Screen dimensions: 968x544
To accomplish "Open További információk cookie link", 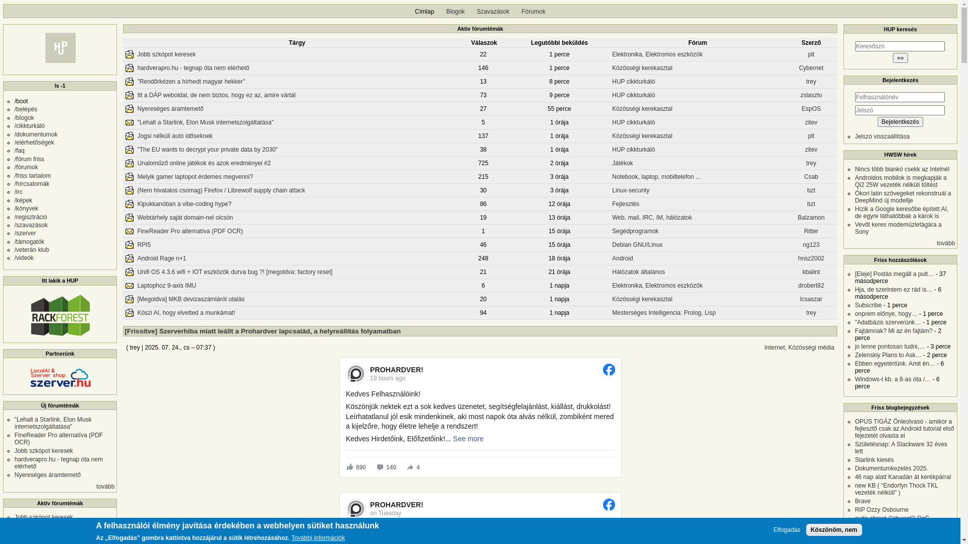I will (x=318, y=538).
